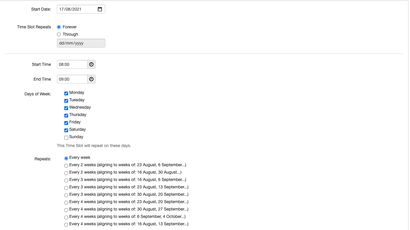
Task: Uncheck the Monday checkbox
Action: point(66,93)
